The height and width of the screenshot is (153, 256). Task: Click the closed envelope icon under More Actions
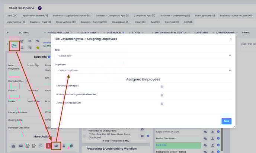21,146
